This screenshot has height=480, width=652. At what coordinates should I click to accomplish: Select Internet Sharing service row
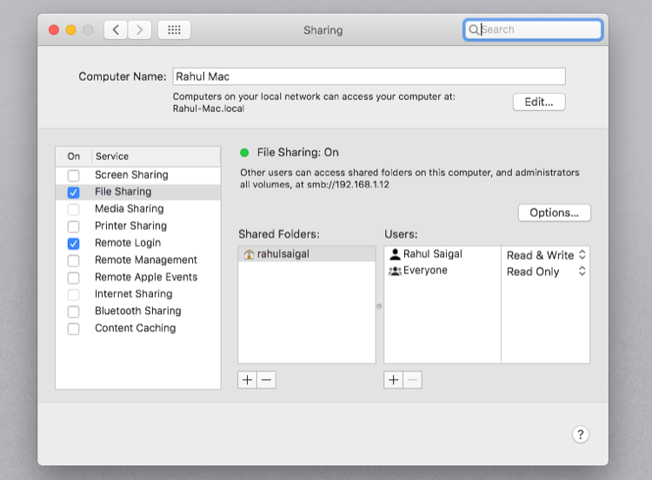coord(138,294)
